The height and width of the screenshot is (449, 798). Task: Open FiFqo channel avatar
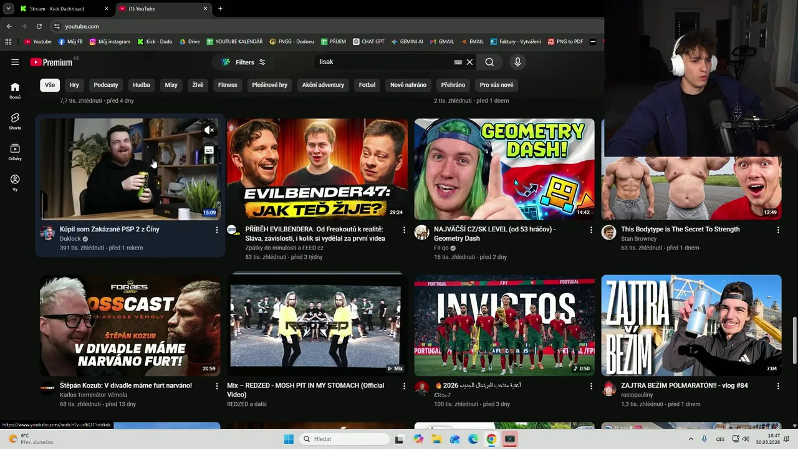pyautogui.click(x=421, y=233)
